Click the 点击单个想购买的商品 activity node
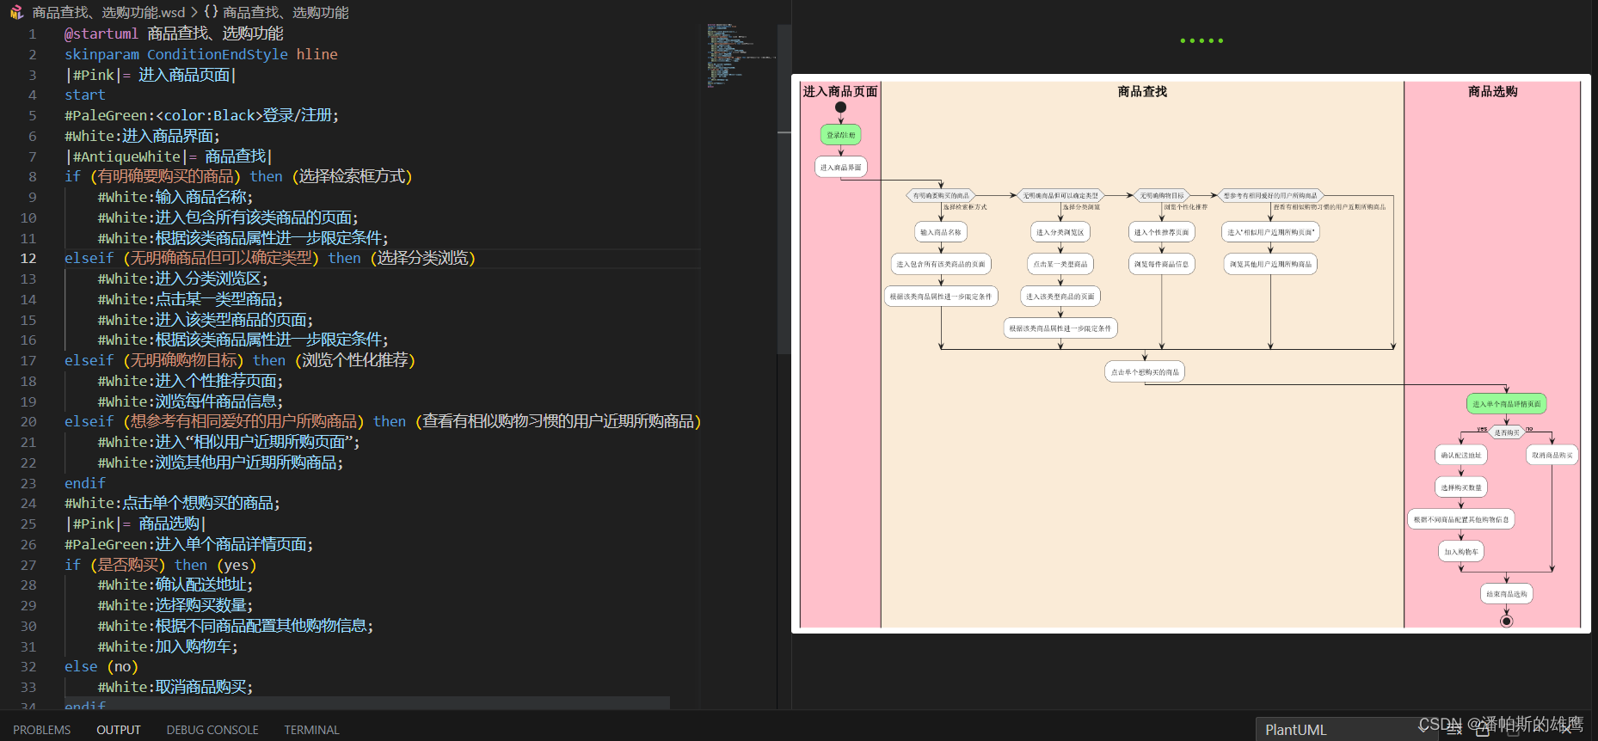This screenshot has height=741, width=1598. coord(1145,372)
